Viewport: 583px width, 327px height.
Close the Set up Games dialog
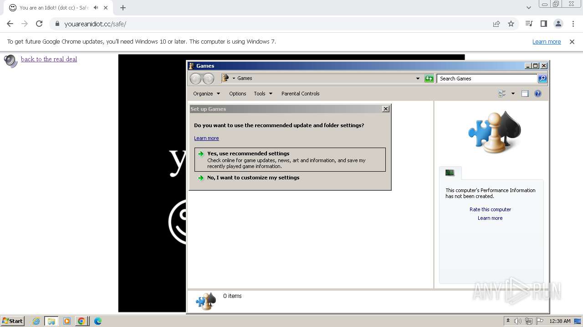[386, 109]
